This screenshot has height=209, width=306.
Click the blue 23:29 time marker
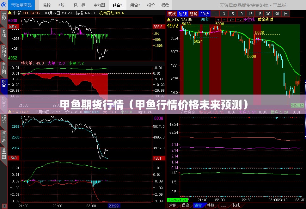pyautogui.click(x=114, y=206)
